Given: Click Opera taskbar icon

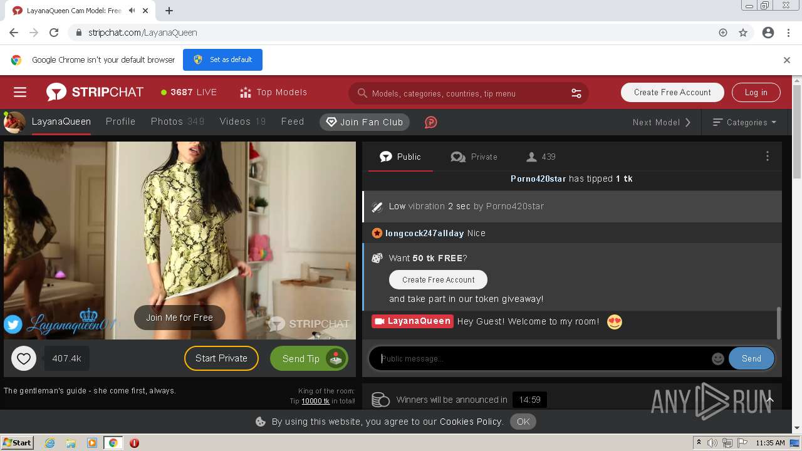Looking at the screenshot, I should (134, 443).
